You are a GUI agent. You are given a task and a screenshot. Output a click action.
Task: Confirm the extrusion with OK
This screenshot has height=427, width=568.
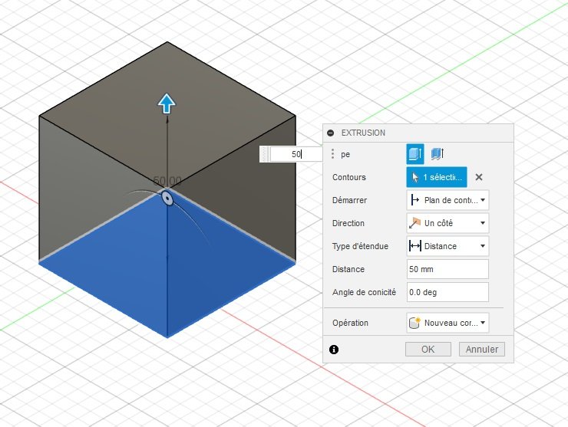(428, 350)
